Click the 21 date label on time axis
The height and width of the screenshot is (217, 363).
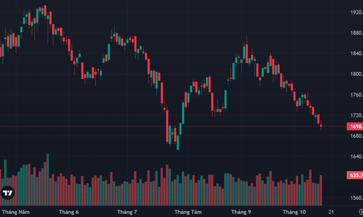(x=331, y=212)
